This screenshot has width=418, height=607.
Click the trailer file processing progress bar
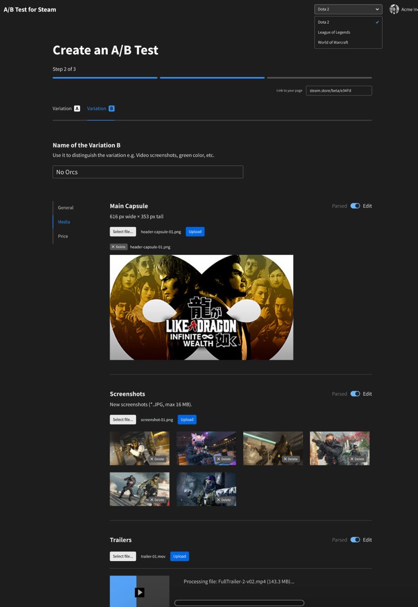tap(239, 603)
